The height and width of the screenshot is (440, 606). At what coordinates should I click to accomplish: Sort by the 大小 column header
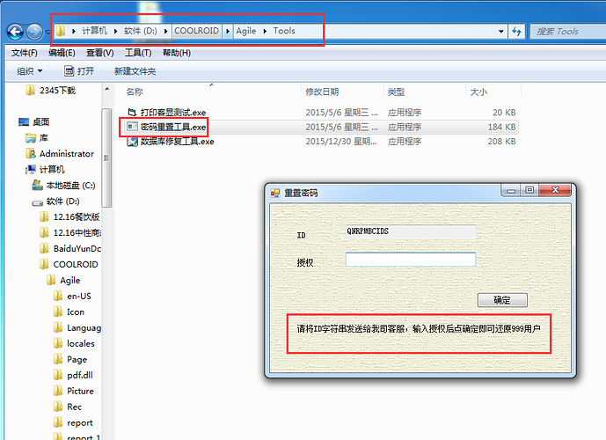[478, 92]
